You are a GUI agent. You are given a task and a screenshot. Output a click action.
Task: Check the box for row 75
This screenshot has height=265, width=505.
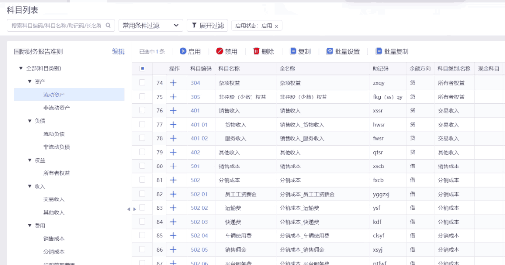142,96
